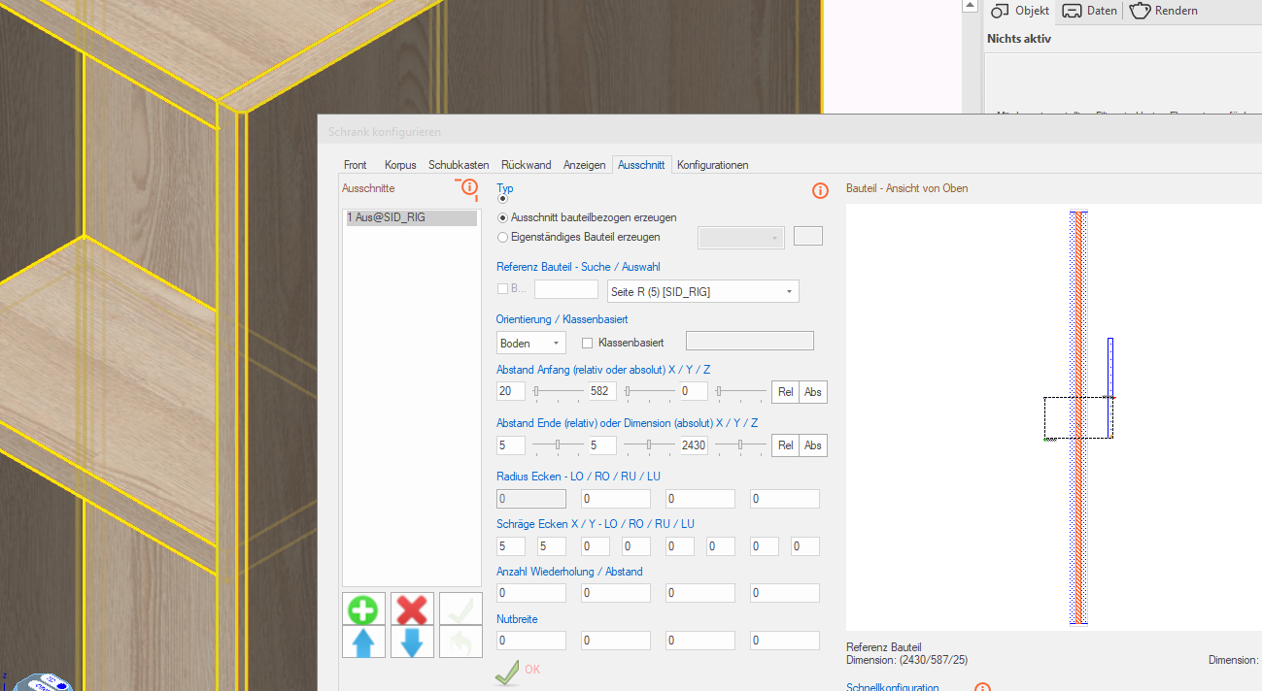
Task: Click second Radius Ecken field (RO)
Action: [x=616, y=499]
